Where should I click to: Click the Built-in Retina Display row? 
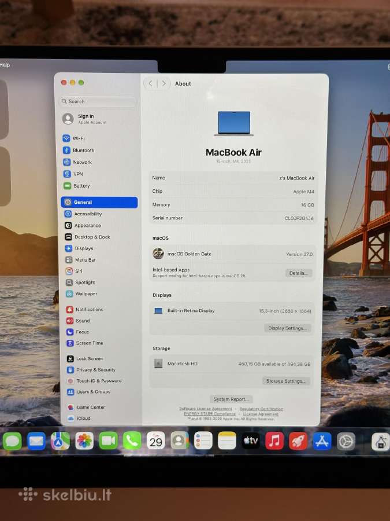click(x=232, y=311)
